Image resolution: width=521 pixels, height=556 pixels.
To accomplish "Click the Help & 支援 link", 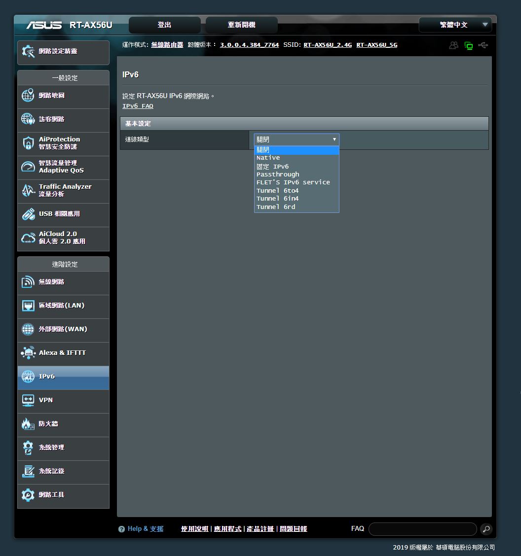I will tap(146, 529).
